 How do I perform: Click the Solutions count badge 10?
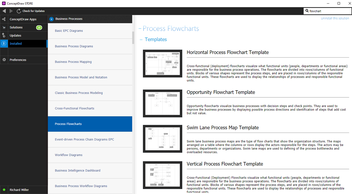39,27
